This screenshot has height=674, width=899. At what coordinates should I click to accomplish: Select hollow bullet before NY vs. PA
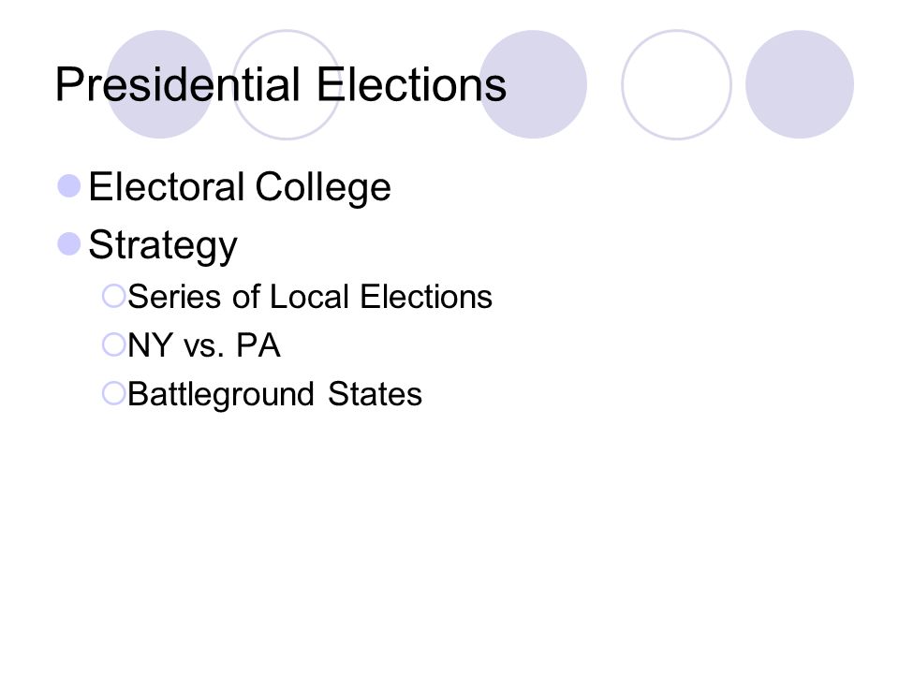(113, 345)
